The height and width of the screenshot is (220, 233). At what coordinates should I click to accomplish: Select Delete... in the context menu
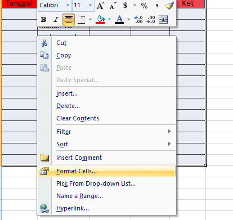point(107,106)
